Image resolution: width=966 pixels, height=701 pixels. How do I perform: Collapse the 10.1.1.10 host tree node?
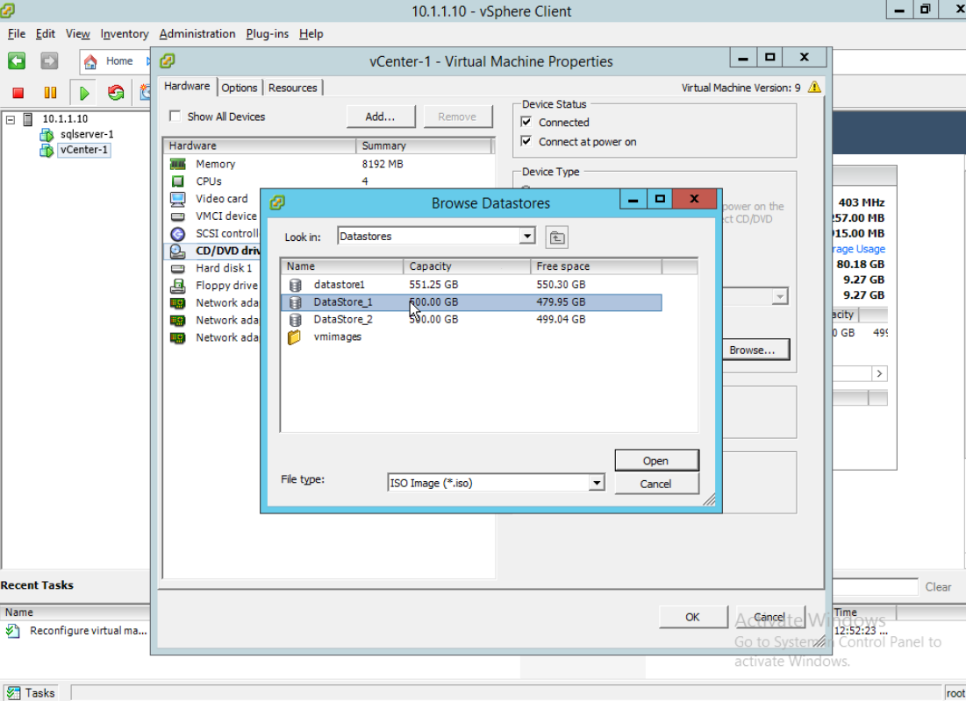(x=11, y=119)
